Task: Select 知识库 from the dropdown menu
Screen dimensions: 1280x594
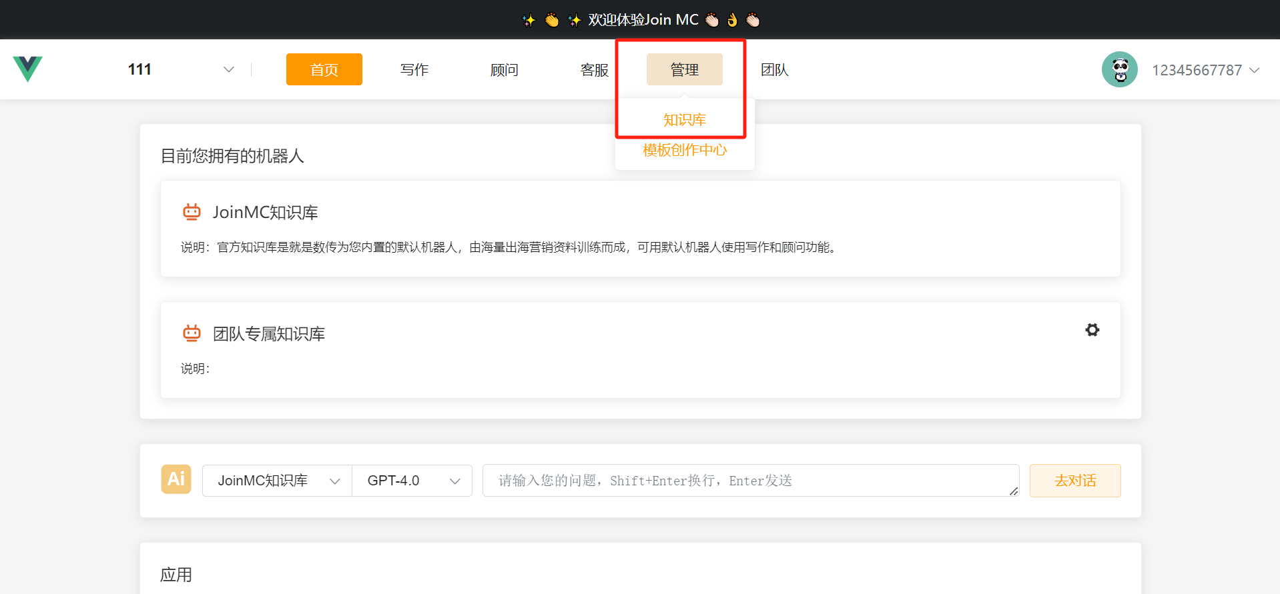Action: tap(684, 120)
